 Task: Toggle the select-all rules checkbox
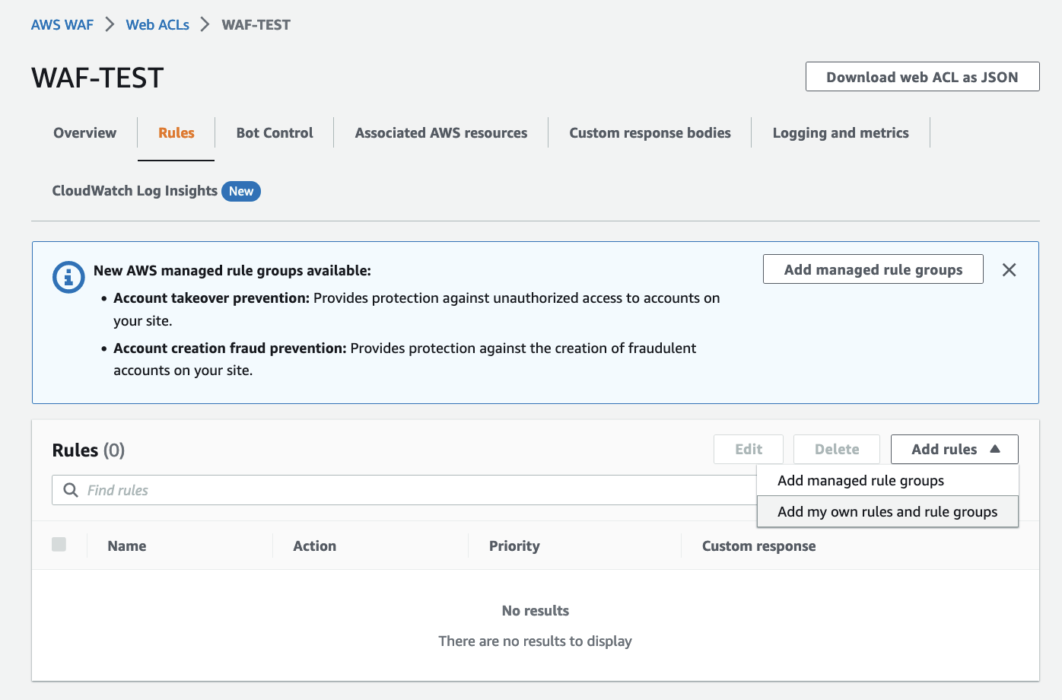(x=59, y=544)
